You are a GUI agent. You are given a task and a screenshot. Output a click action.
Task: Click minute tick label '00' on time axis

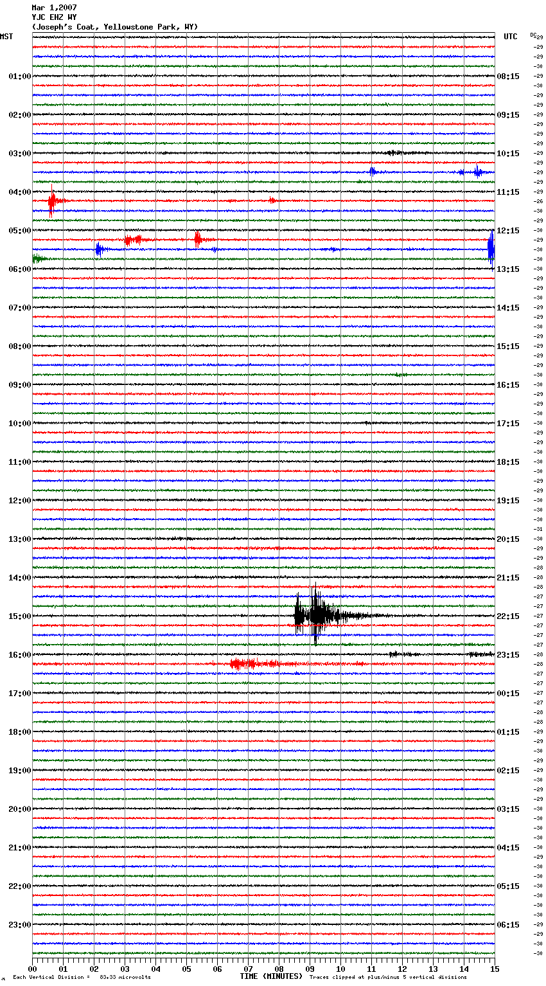[x=32, y=969]
